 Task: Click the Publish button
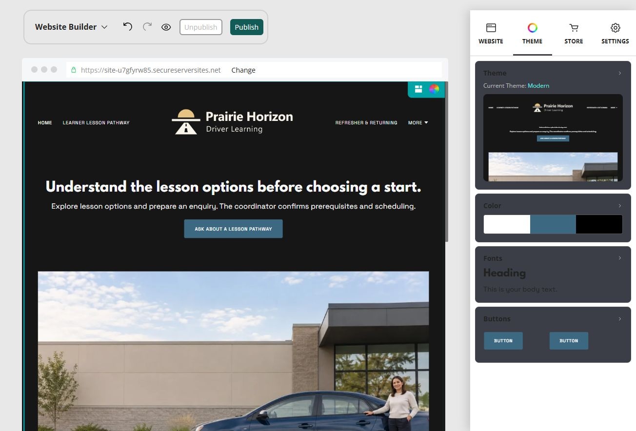click(247, 27)
